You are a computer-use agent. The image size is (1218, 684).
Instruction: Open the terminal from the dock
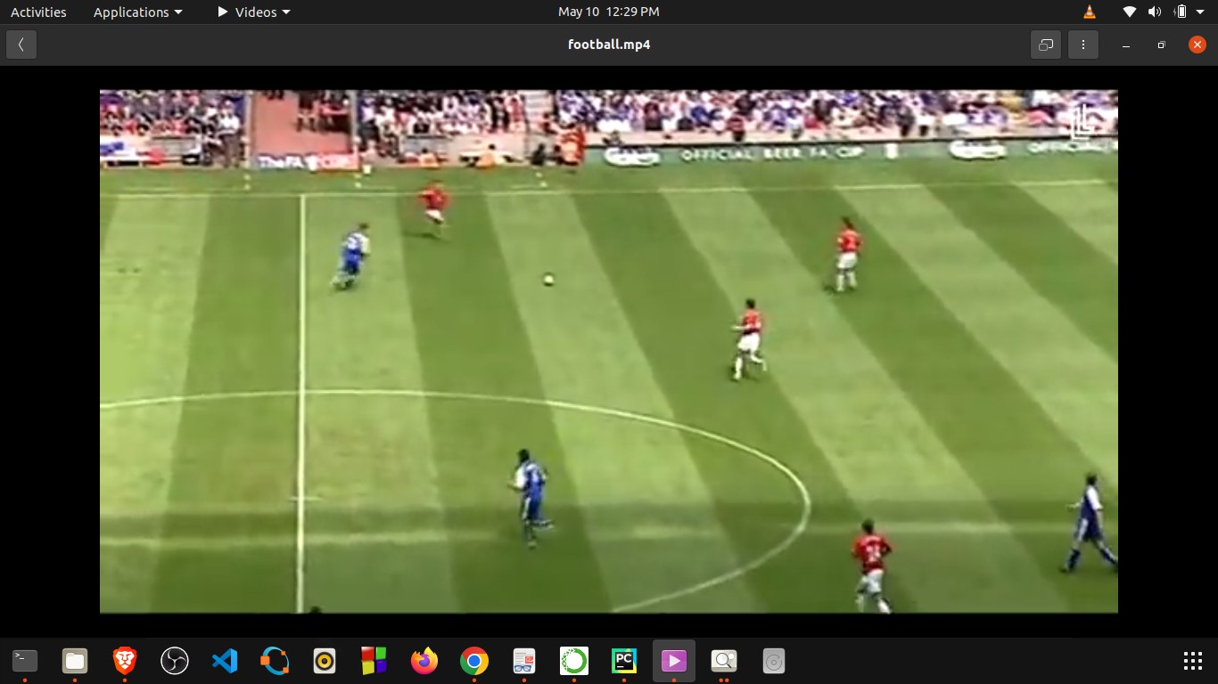[24, 662]
